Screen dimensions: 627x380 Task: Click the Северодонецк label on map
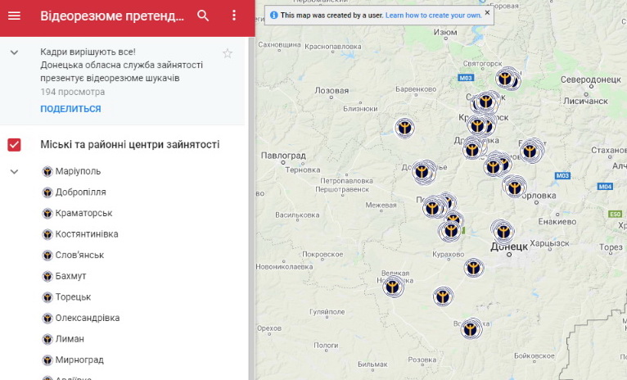click(591, 79)
